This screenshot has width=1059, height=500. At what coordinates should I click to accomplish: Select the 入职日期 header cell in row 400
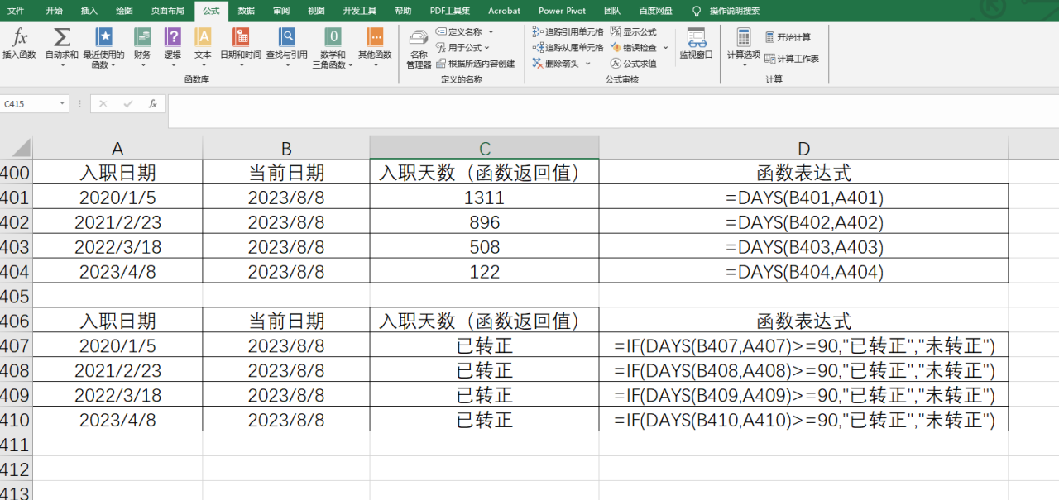click(117, 172)
